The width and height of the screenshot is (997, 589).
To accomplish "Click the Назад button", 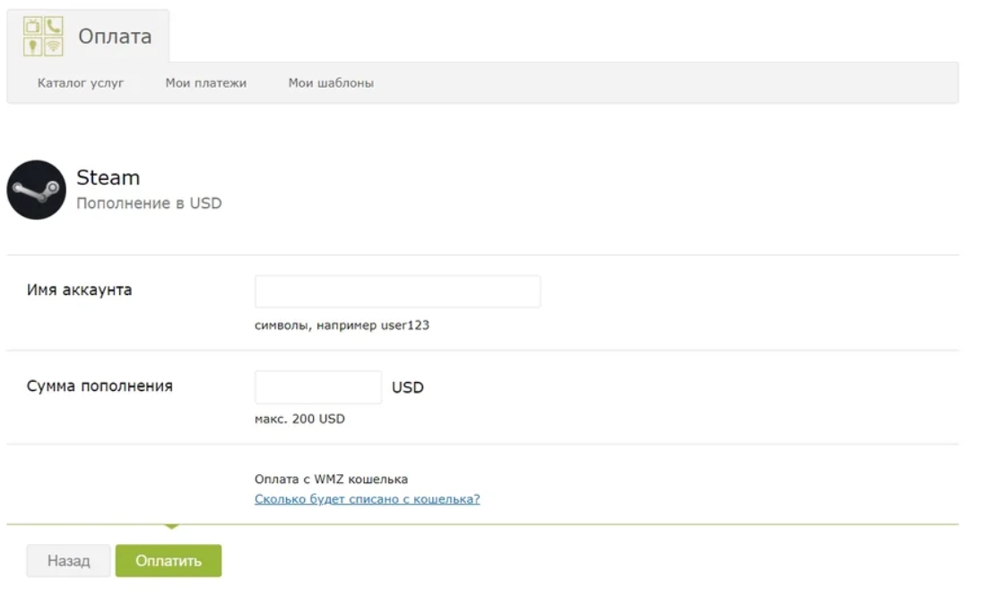I will 69,560.
